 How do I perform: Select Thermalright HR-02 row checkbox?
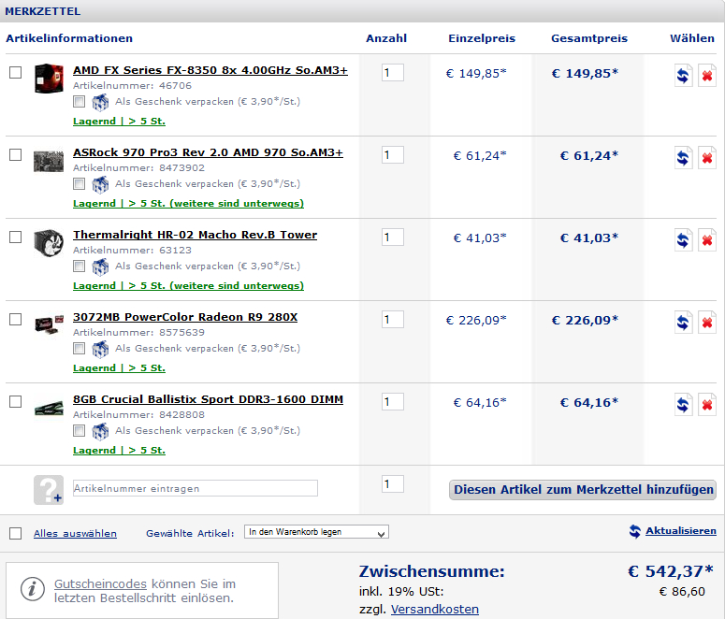coord(15,238)
